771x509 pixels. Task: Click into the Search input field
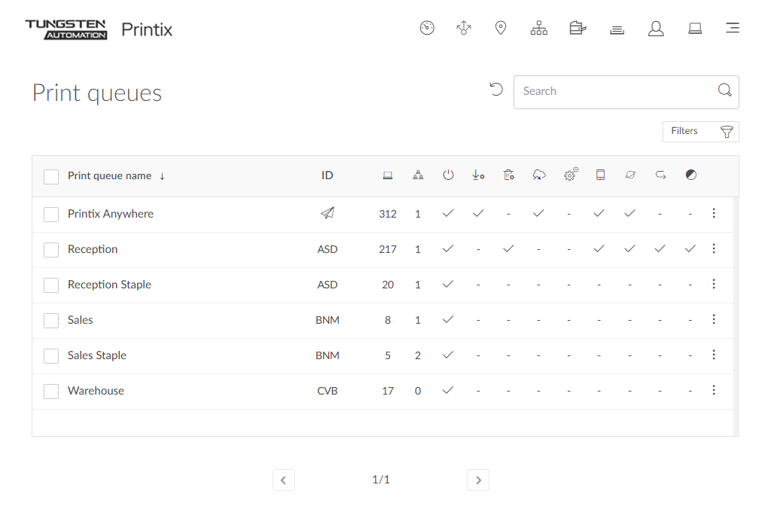614,92
